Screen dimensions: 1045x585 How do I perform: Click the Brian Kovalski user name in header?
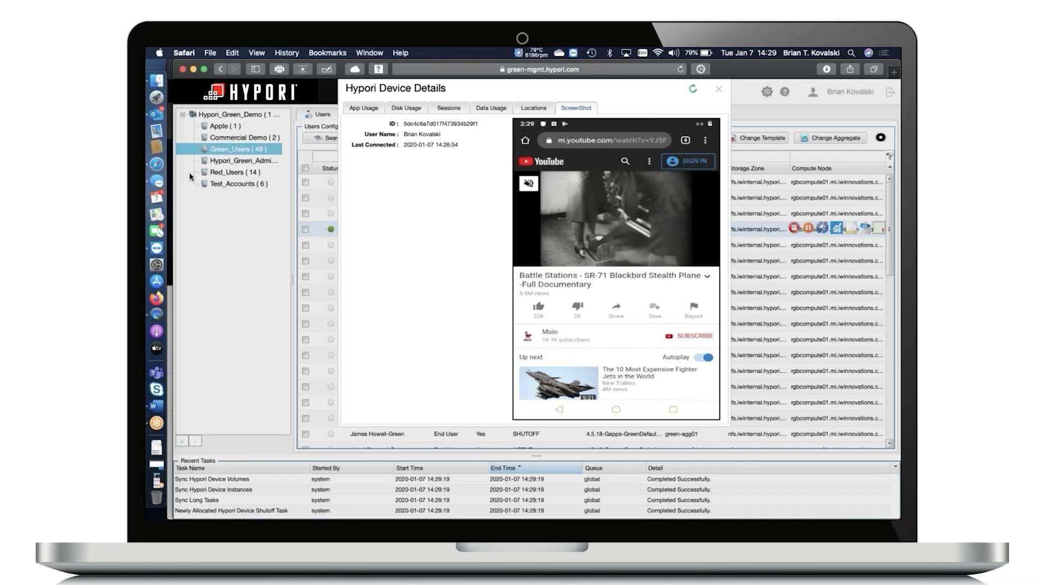click(850, 92)
